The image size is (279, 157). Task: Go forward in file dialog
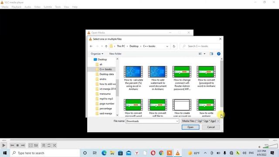97,46
